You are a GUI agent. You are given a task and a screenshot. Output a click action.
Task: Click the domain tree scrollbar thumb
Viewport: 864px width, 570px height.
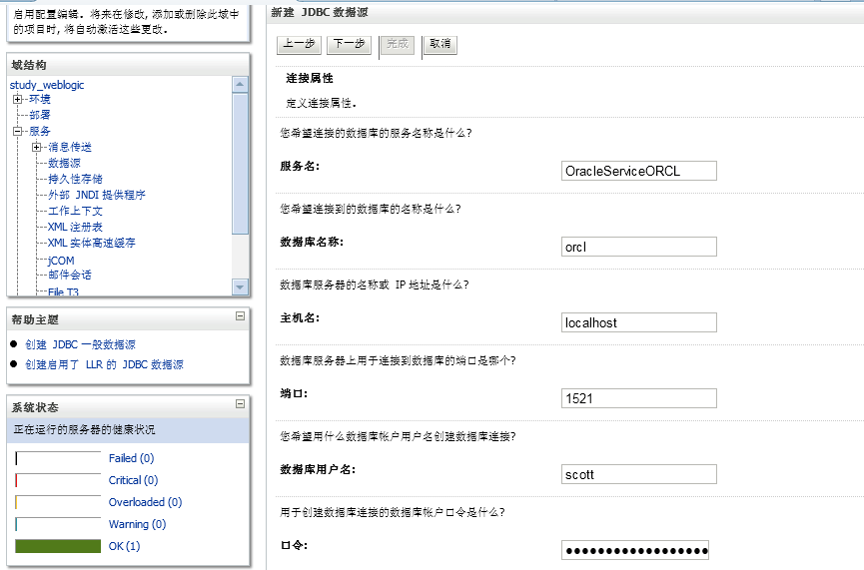pos(240,164)
